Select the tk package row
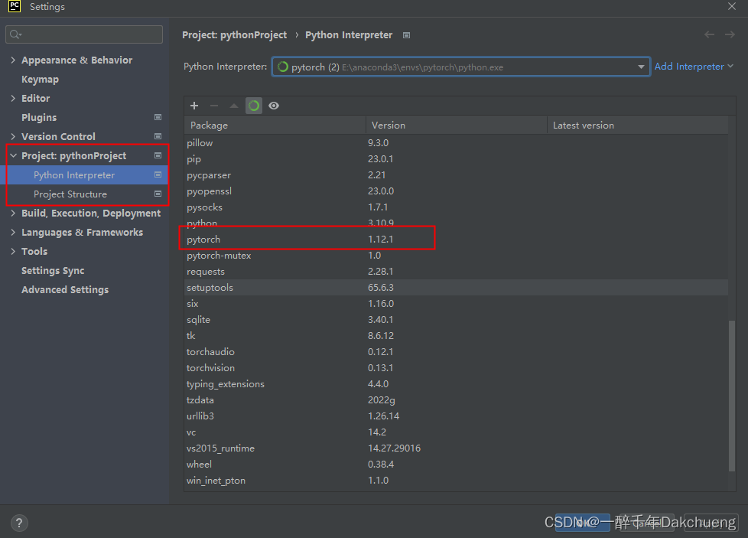Image resolution: width=748 pixels, height=538 pixels. 456,336
